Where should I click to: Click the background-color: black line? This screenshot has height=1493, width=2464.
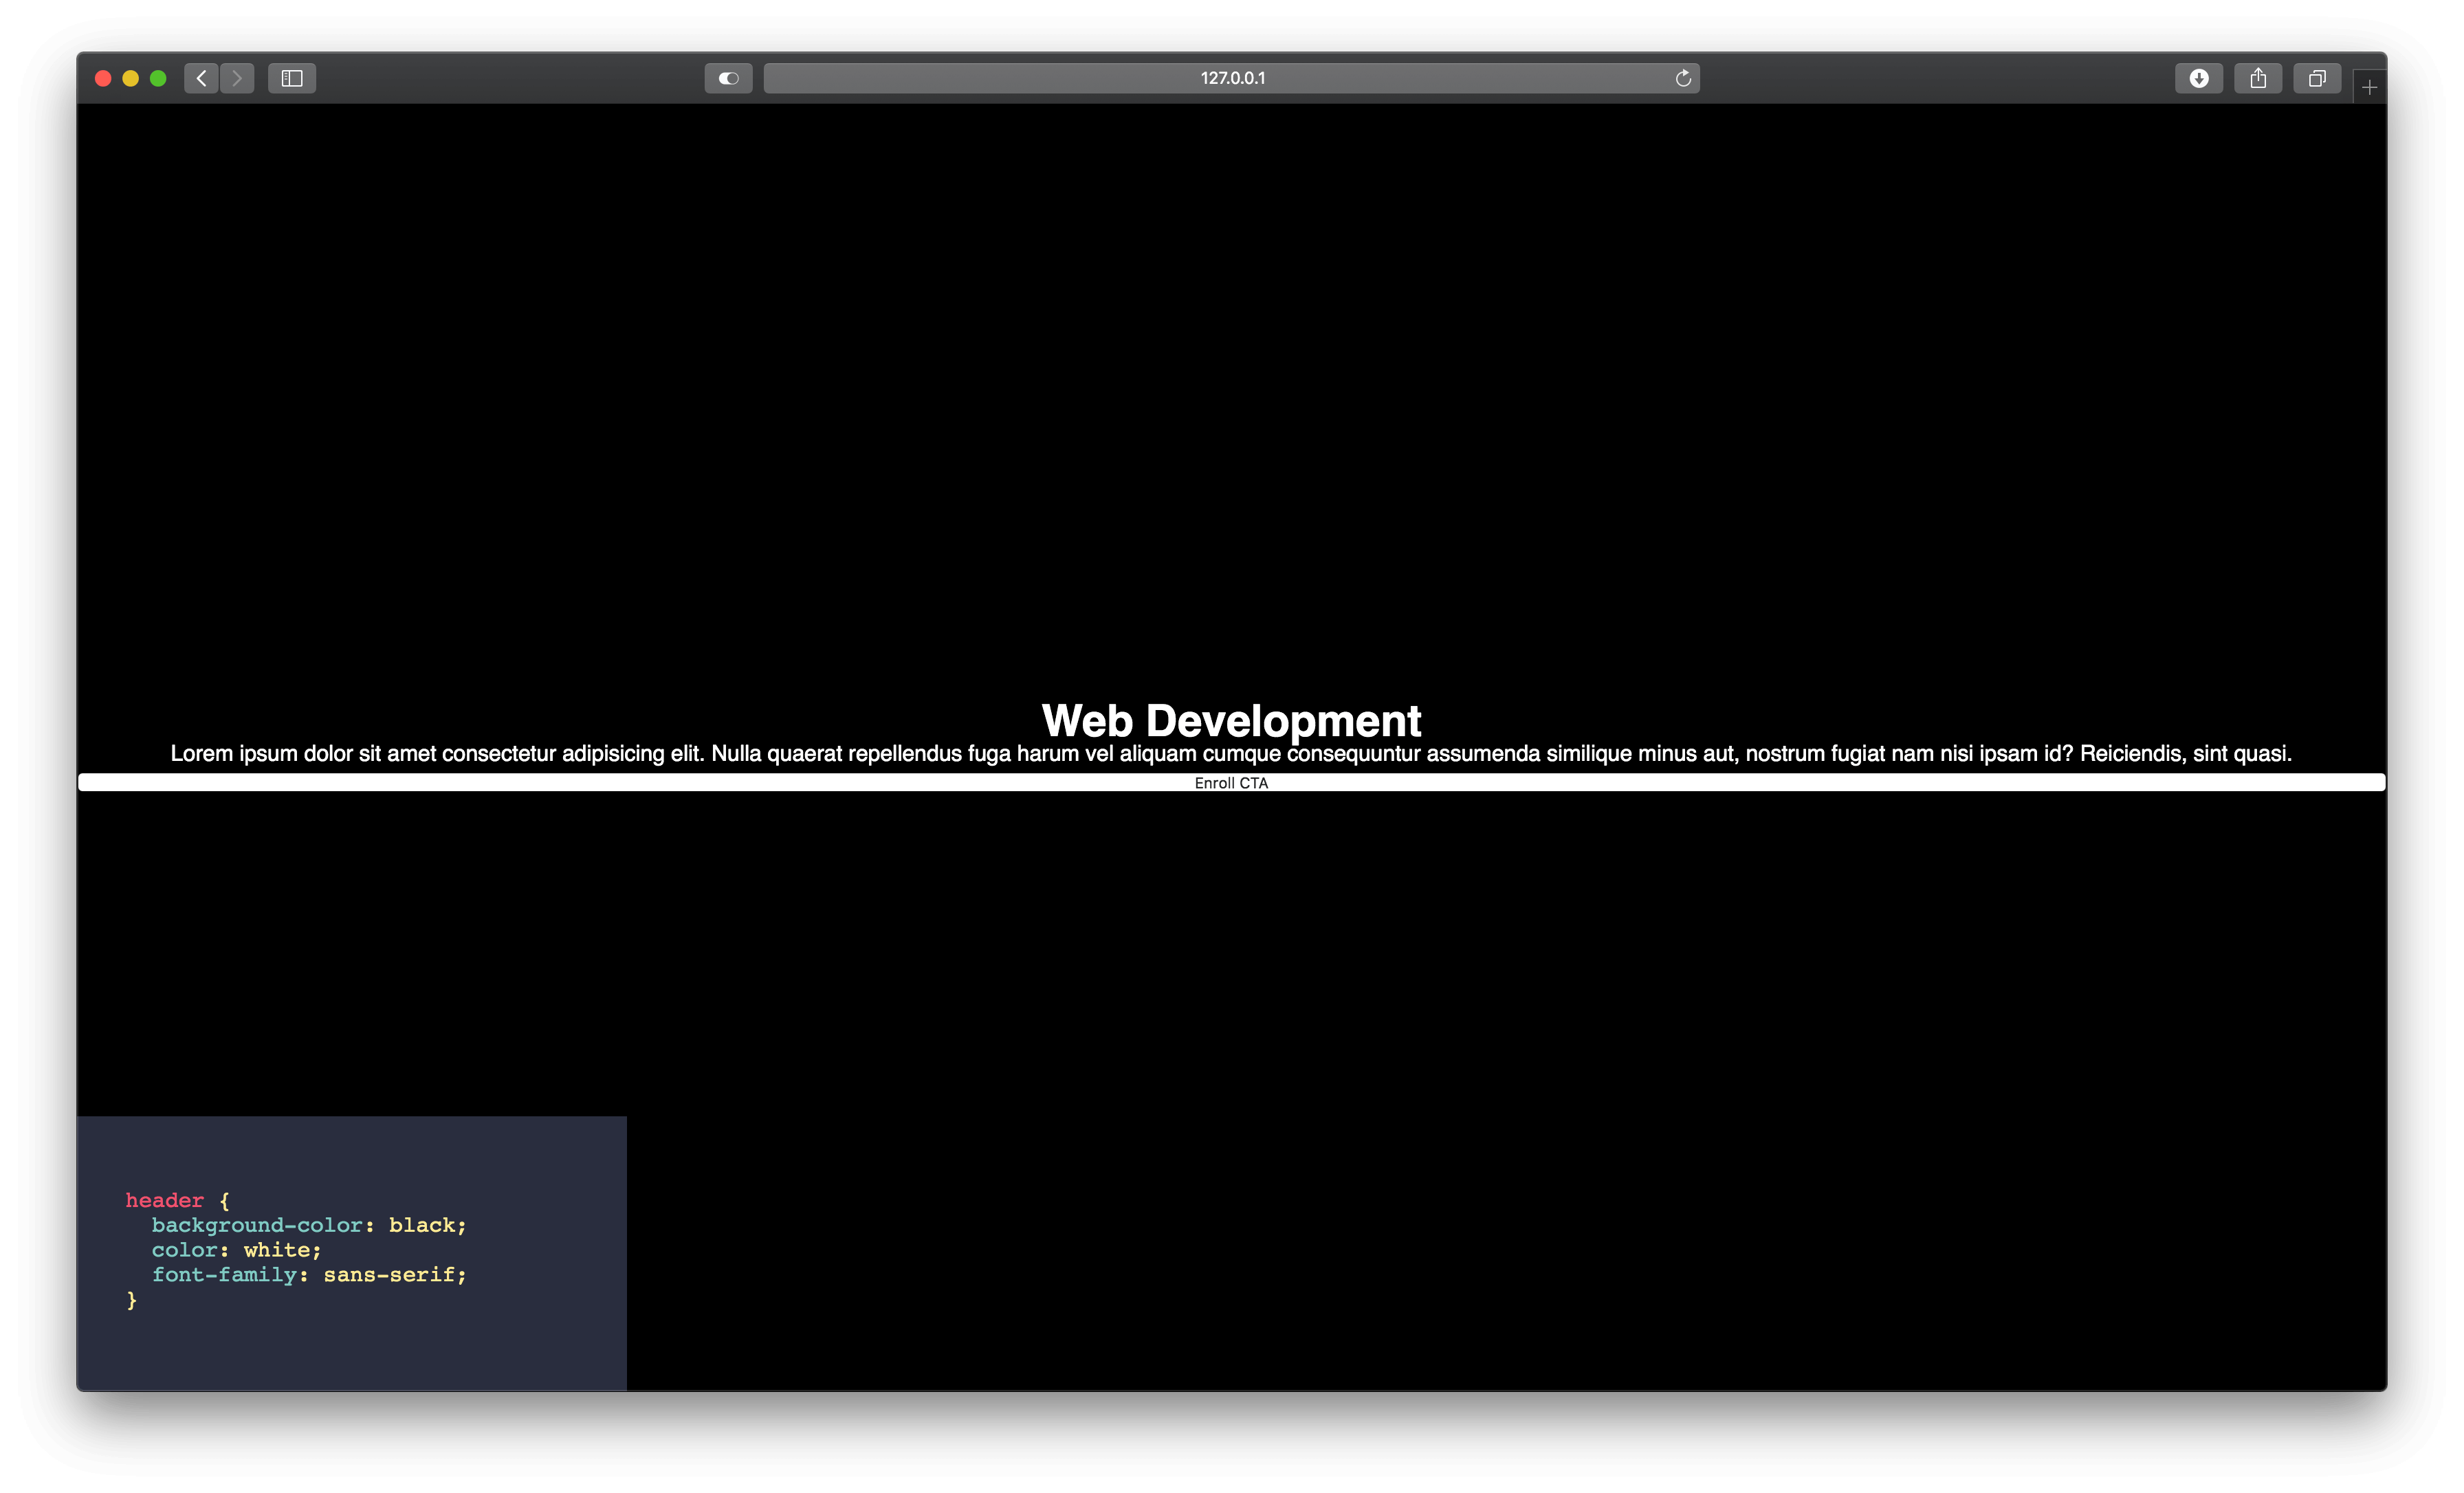308,1225
